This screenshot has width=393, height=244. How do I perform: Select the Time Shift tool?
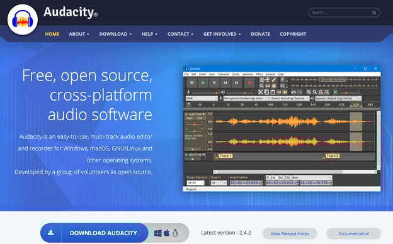[x=268, y=86]
